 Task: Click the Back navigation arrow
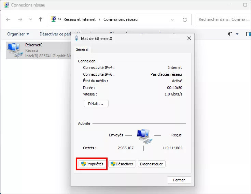coord(9,19)
